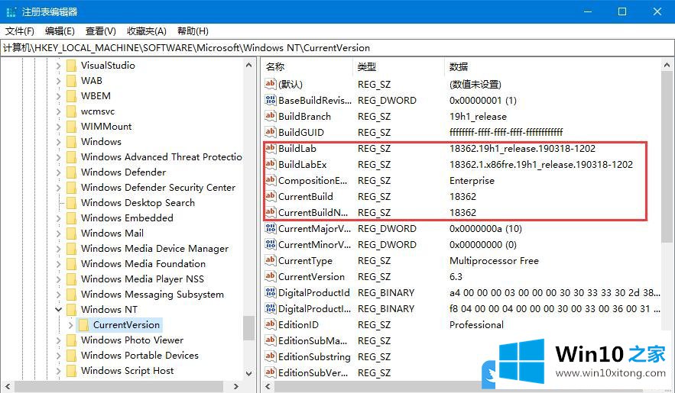Expand the VisualStudio key
Image resolution: width=675 pixels, height=393 pixels.
(x=59, y=66)
